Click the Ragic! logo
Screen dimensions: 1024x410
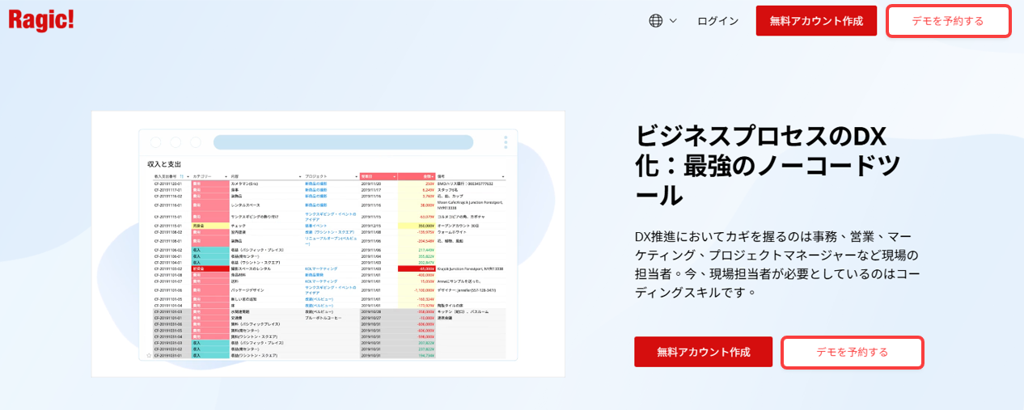pyautogui.click(x=41, y=19)
